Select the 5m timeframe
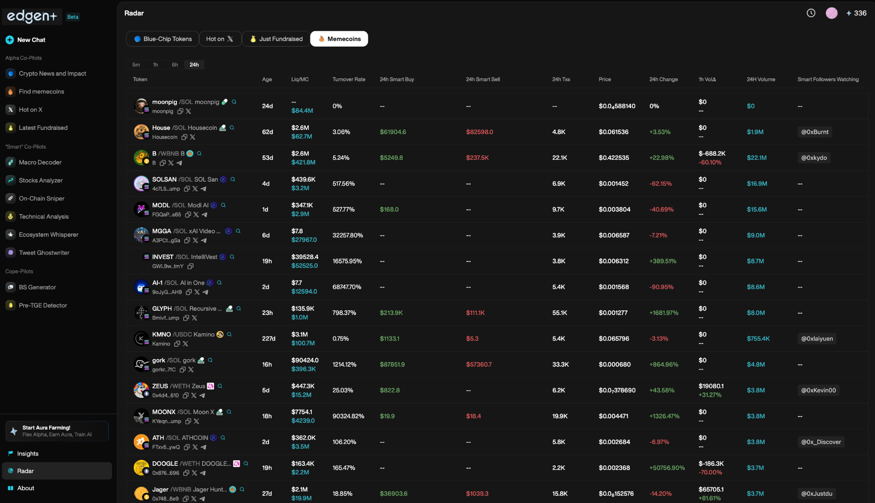 pos(136,65)
